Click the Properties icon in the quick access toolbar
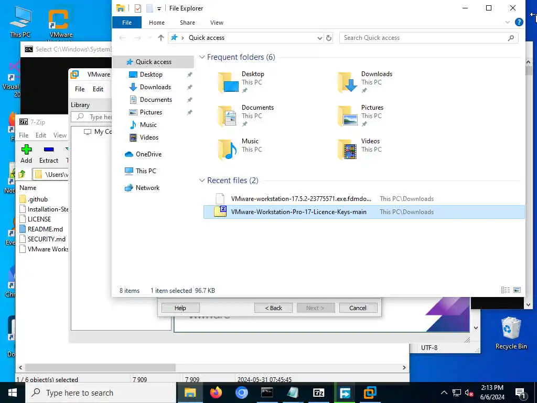Screen dimensions: 537x403 tap(138, 8)
